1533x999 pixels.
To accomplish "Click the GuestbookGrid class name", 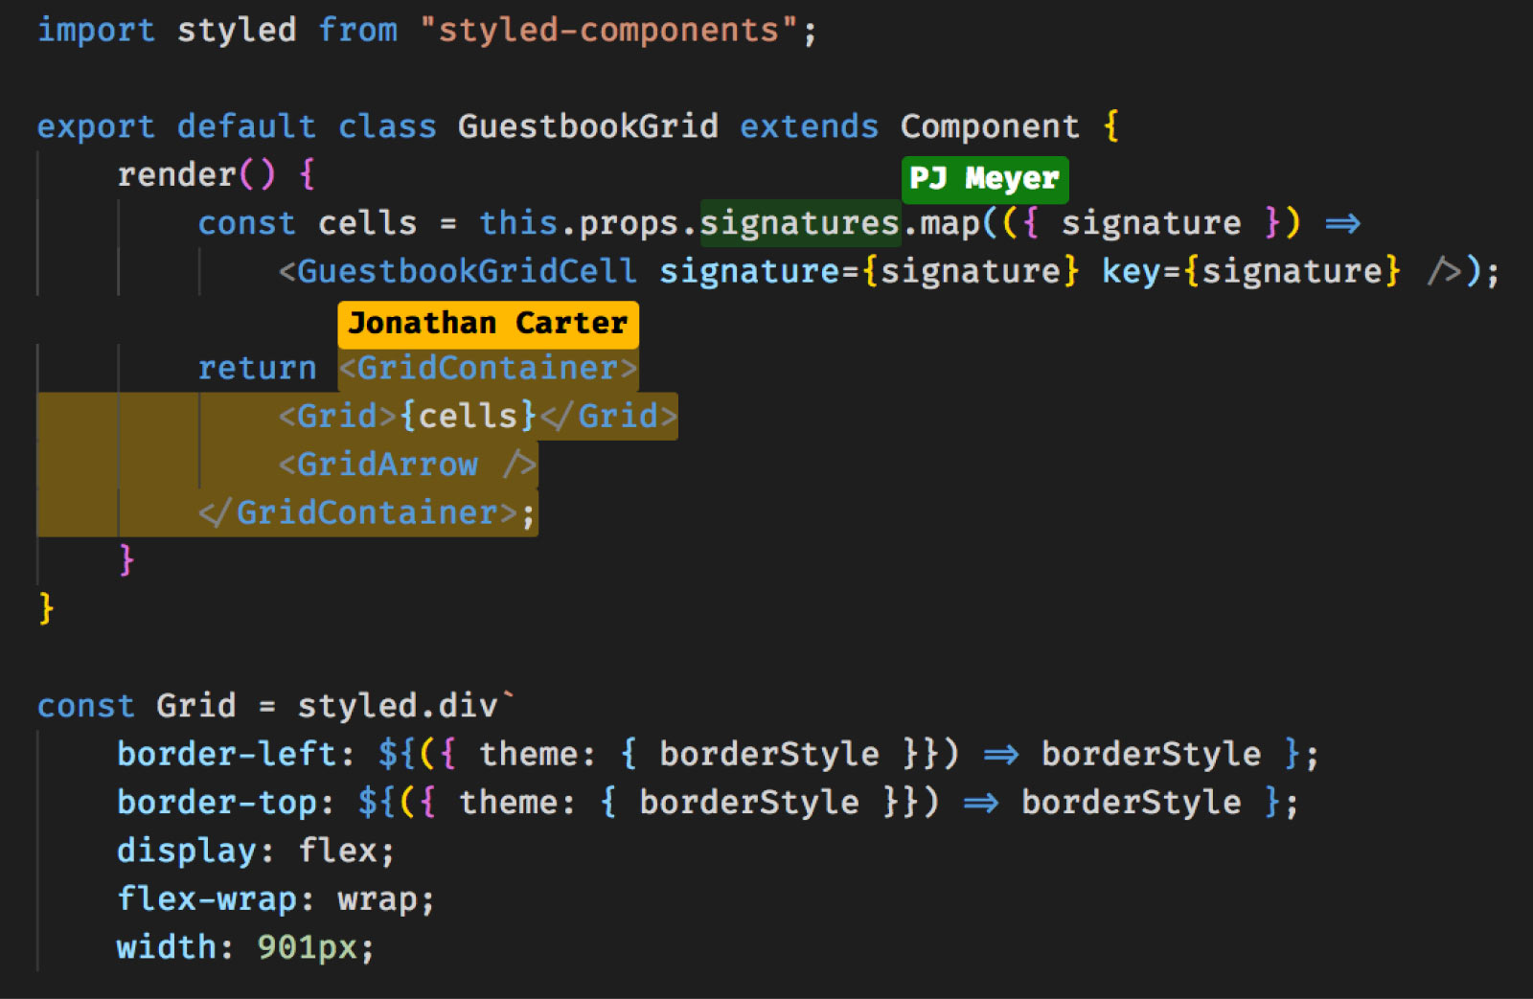I will click(588, 125).
